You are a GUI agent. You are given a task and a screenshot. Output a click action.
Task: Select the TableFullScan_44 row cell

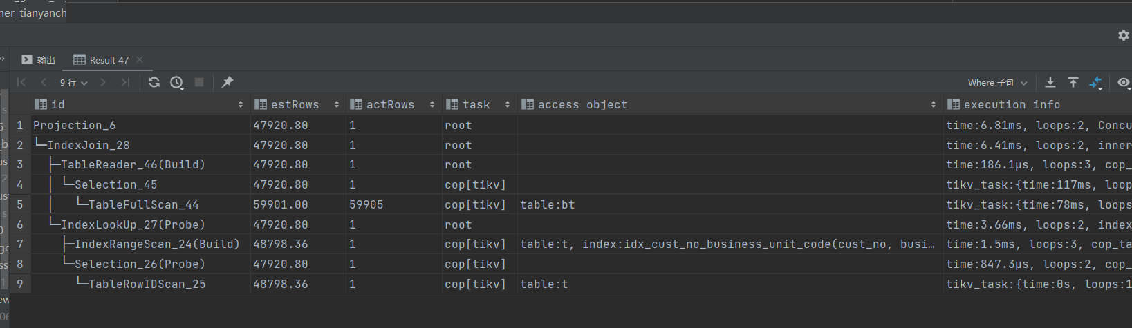pyautogui.click(x=143, y=204)
